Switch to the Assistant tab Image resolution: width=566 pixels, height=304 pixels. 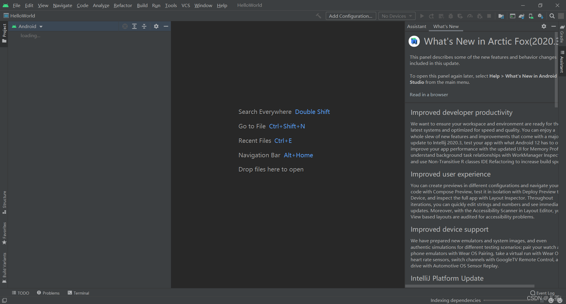(417, 26)
